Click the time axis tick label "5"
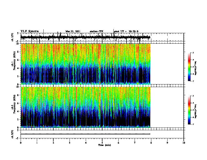 (102, 143)
